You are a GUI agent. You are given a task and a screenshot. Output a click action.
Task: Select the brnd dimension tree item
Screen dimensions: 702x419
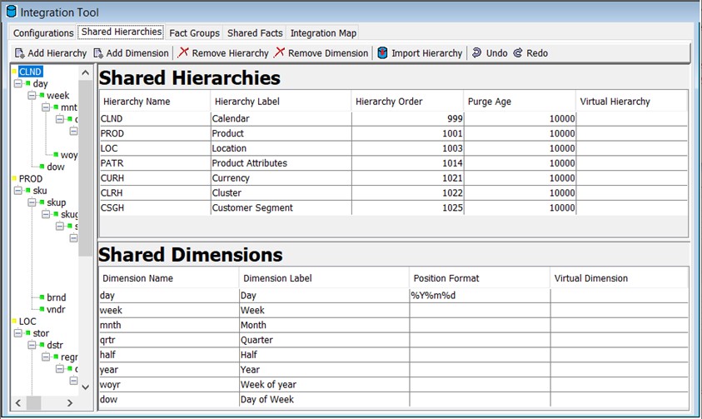(56, 297)
